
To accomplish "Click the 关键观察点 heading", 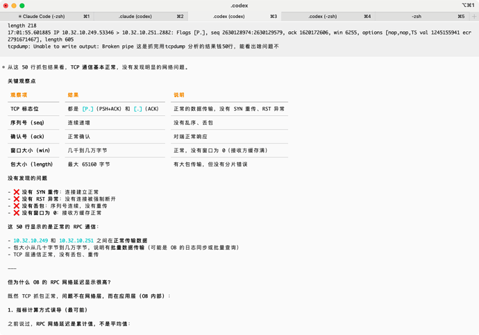I will click(x=22, y=81).
